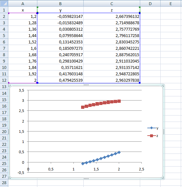Select column E header
This screenshot has width=182, height=187.
point(171,4)
